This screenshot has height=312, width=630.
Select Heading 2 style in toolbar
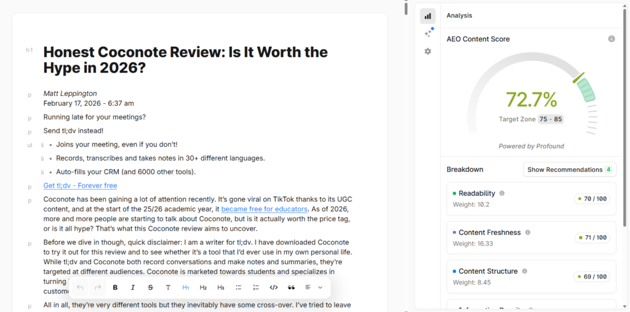(x=203, y=287)
